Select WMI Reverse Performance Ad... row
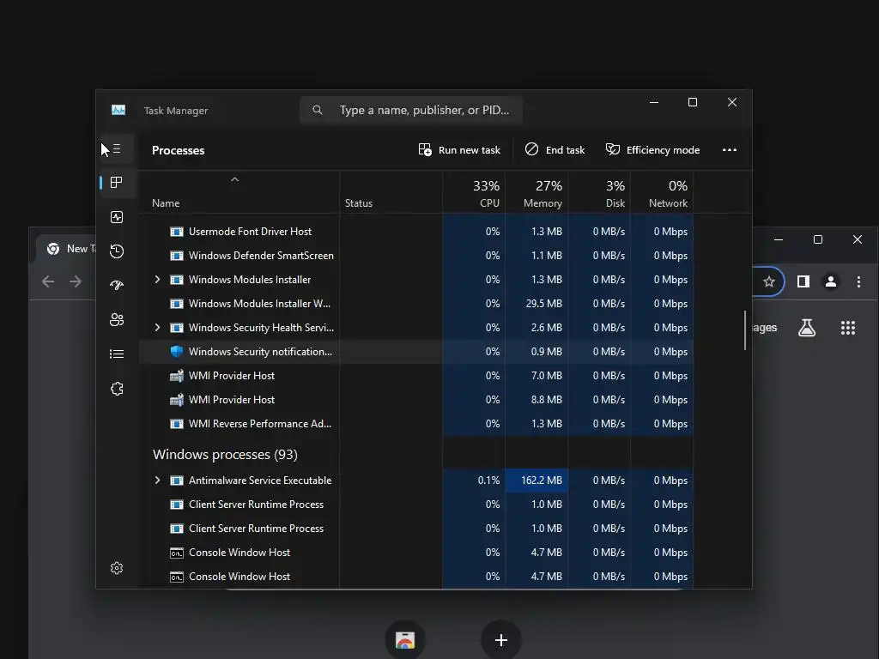 click(416, 424)
